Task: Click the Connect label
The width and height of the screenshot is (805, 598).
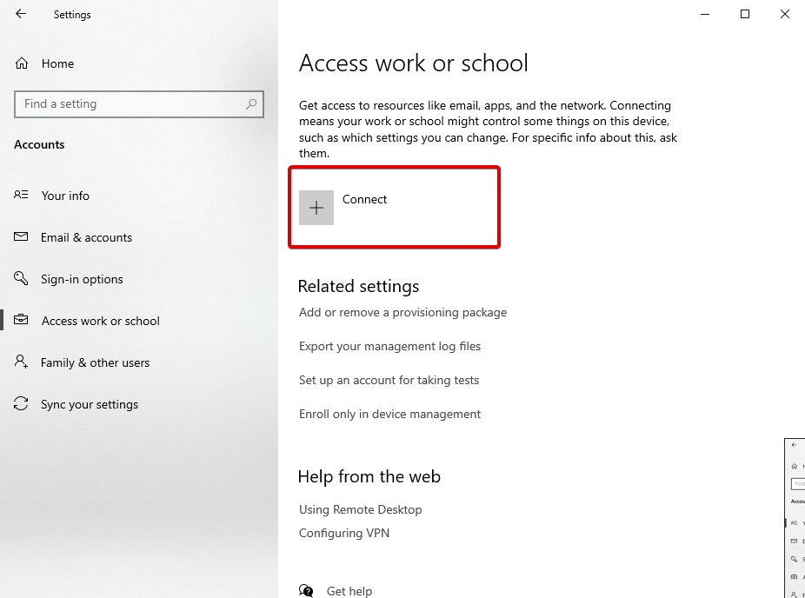Action: pyautogui.click(x=364, y=199)
